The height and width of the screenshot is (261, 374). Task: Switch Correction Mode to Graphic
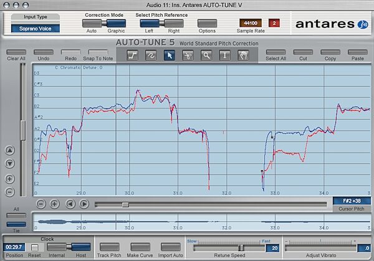click(116, 23)
